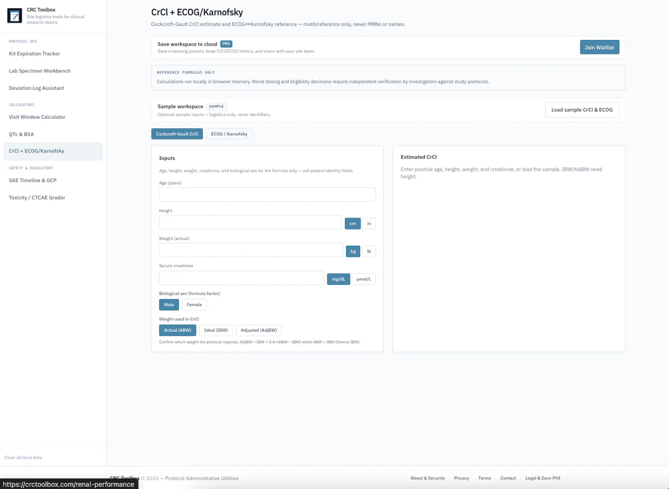Load sample CrCl & ECOG

(582, 110)
